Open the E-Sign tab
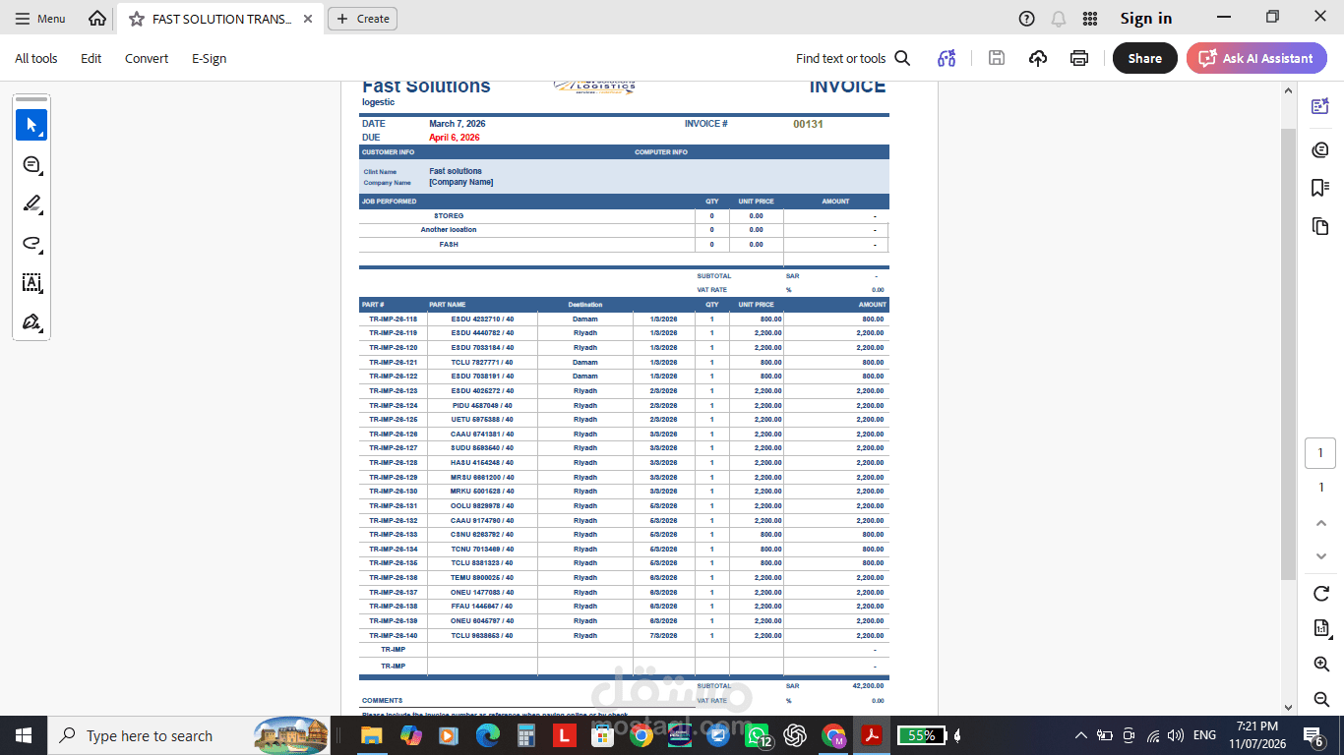This screenshot has width=1344, height=755. coord(210,58)
